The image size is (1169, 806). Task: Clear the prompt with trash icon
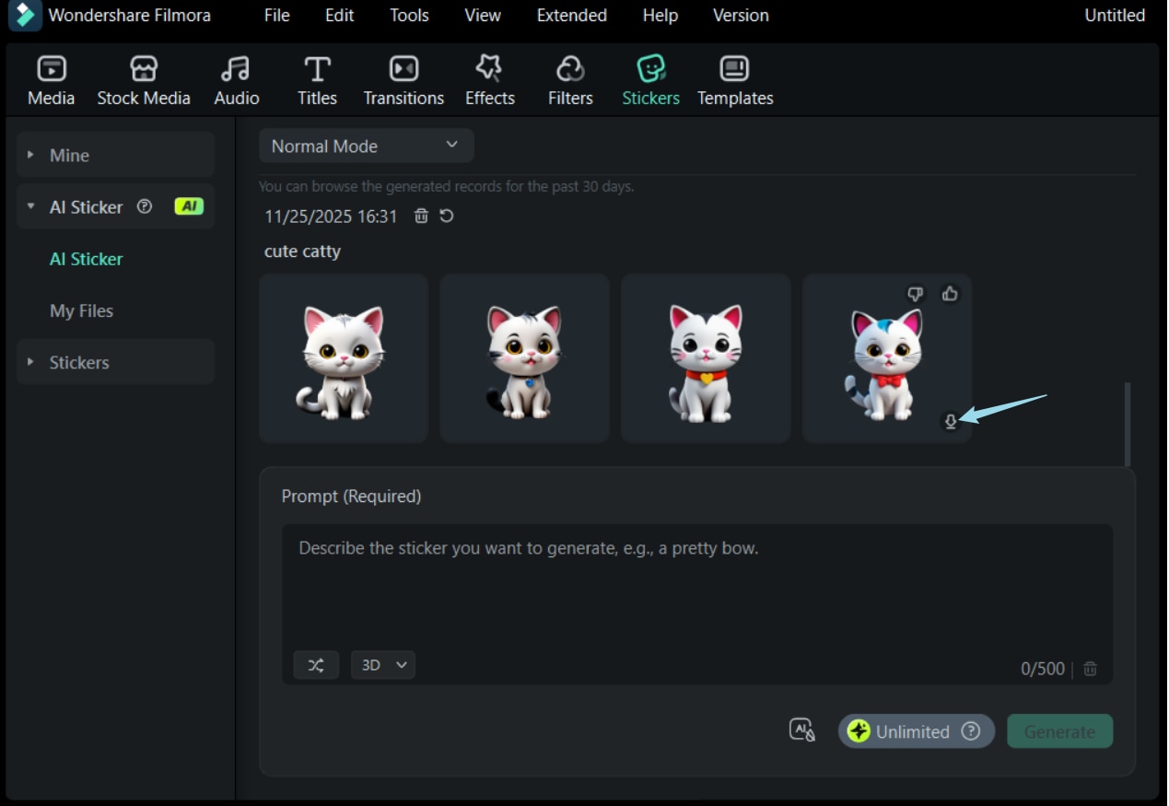pyautogui.click(x=1091, y=670)
